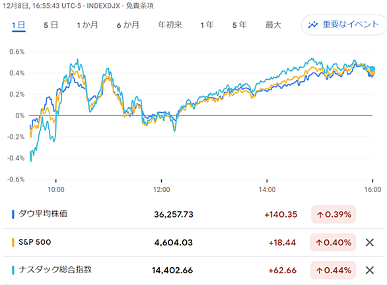The width and height of the screenshot is (387, 285).
Task: Click the ダウ blue color marker
Action: (13, 214)
